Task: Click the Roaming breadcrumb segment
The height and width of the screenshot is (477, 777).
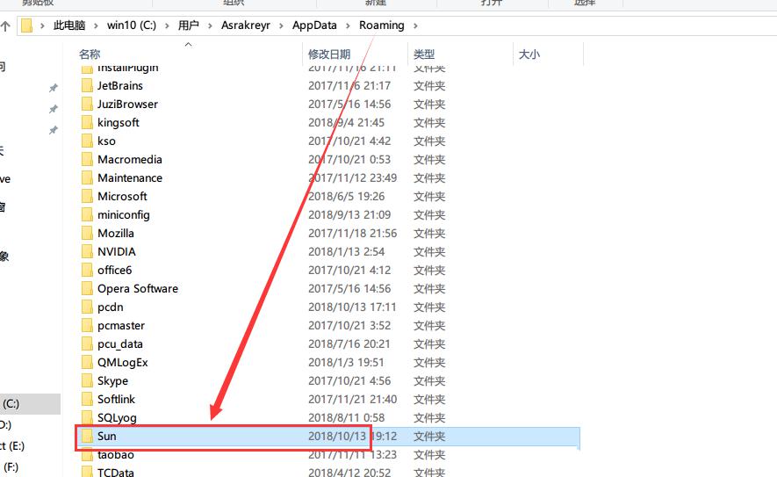Action: (x=382, y=25)
